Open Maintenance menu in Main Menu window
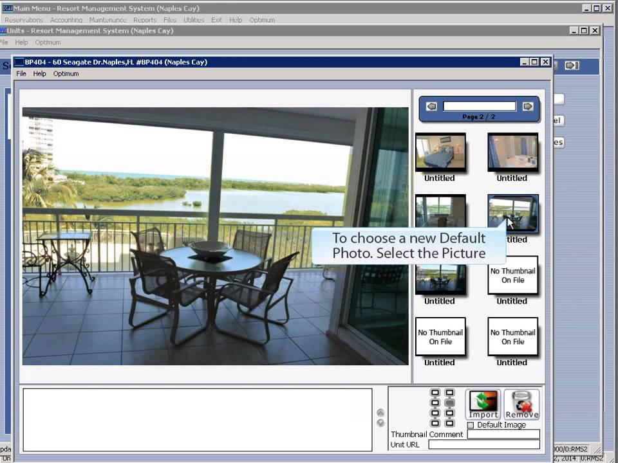 [x=108, y=20]
